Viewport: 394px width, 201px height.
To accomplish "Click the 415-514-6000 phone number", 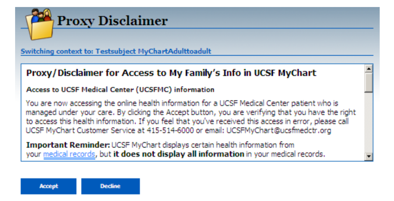I will point(170,130).
